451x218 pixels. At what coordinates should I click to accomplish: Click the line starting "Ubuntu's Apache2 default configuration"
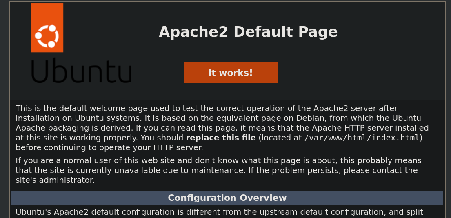[x=219, y=212]
